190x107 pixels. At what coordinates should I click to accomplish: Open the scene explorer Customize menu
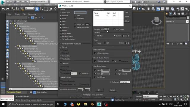coord(32,14)
